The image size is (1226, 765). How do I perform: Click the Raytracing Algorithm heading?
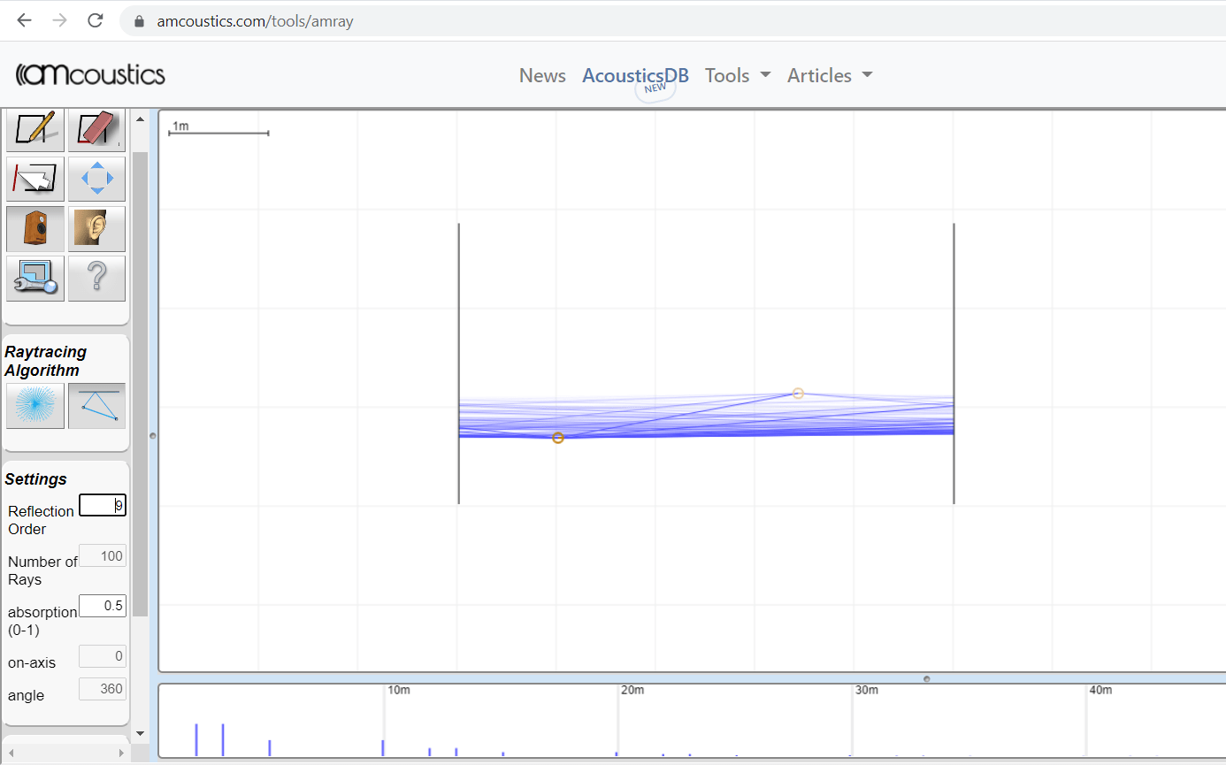click(x=46, y=361)
